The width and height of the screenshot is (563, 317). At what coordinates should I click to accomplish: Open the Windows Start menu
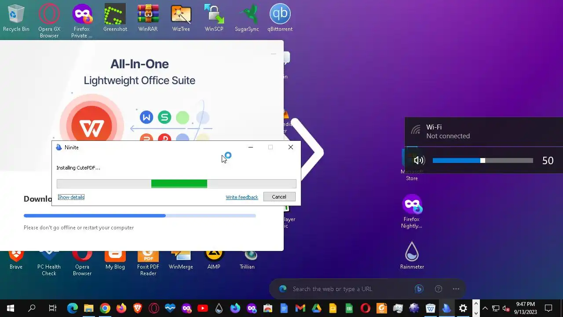click(11, 308)
